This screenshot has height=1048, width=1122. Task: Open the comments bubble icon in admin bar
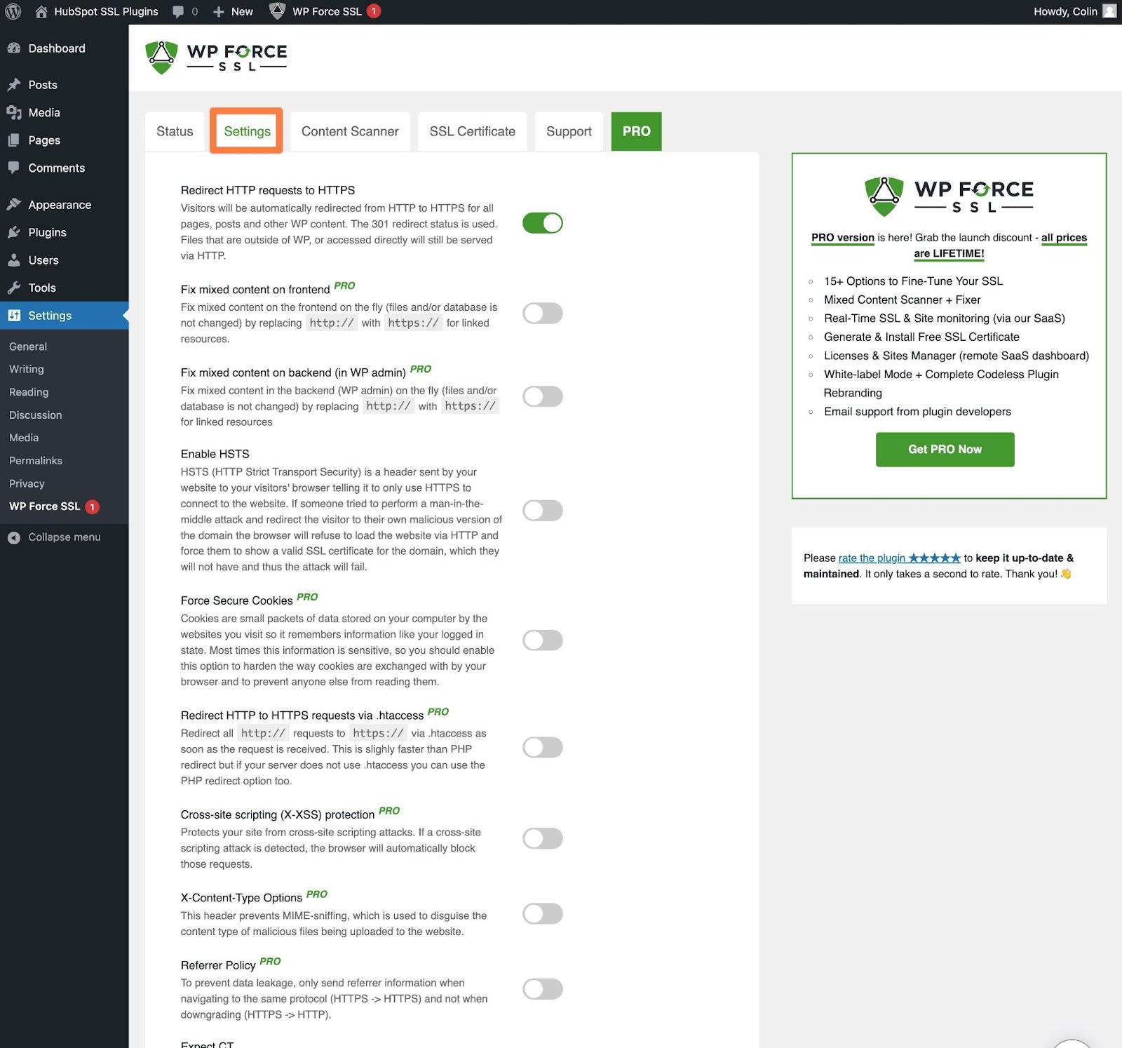(178, 12)
